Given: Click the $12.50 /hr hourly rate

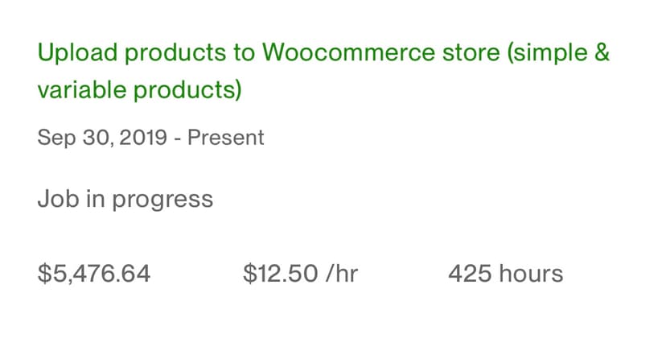Looking at the screenshot, I should coord(300,275).
